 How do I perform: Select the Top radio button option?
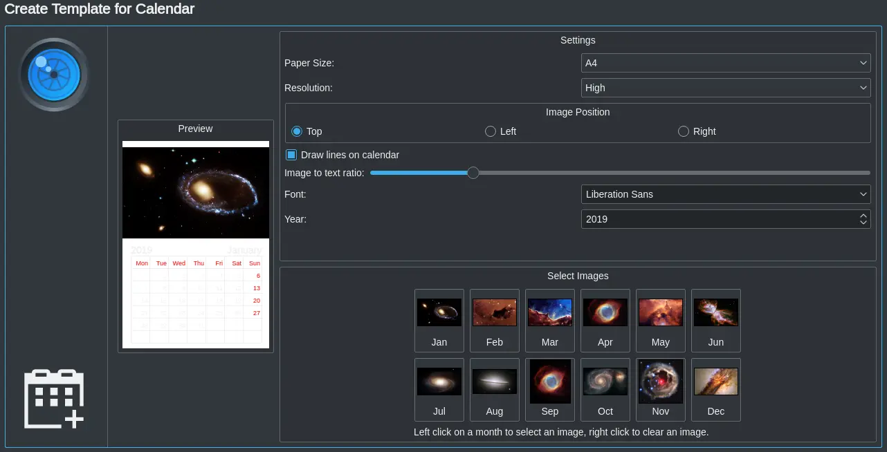pyautogui.click(x=297, y=131)
